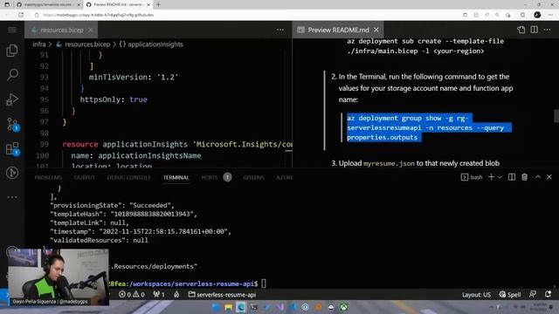Switch to the first GitHub browser tab
The width and height of the screenshot is (559, 314).
point(48,4)
